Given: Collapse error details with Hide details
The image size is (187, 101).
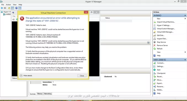Looking at the screenshot, I should 26,76.
